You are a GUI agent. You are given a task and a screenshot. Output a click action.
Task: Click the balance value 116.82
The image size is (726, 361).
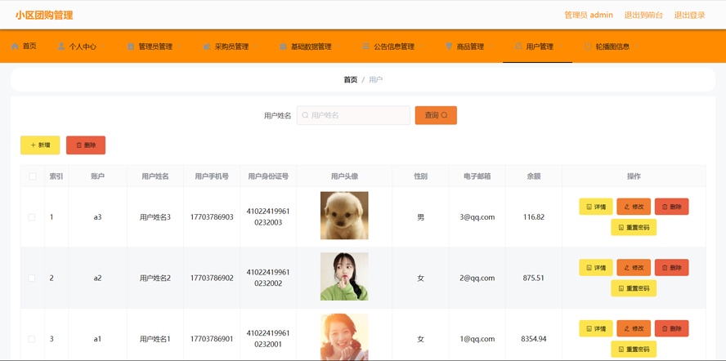tap(534, 217)
